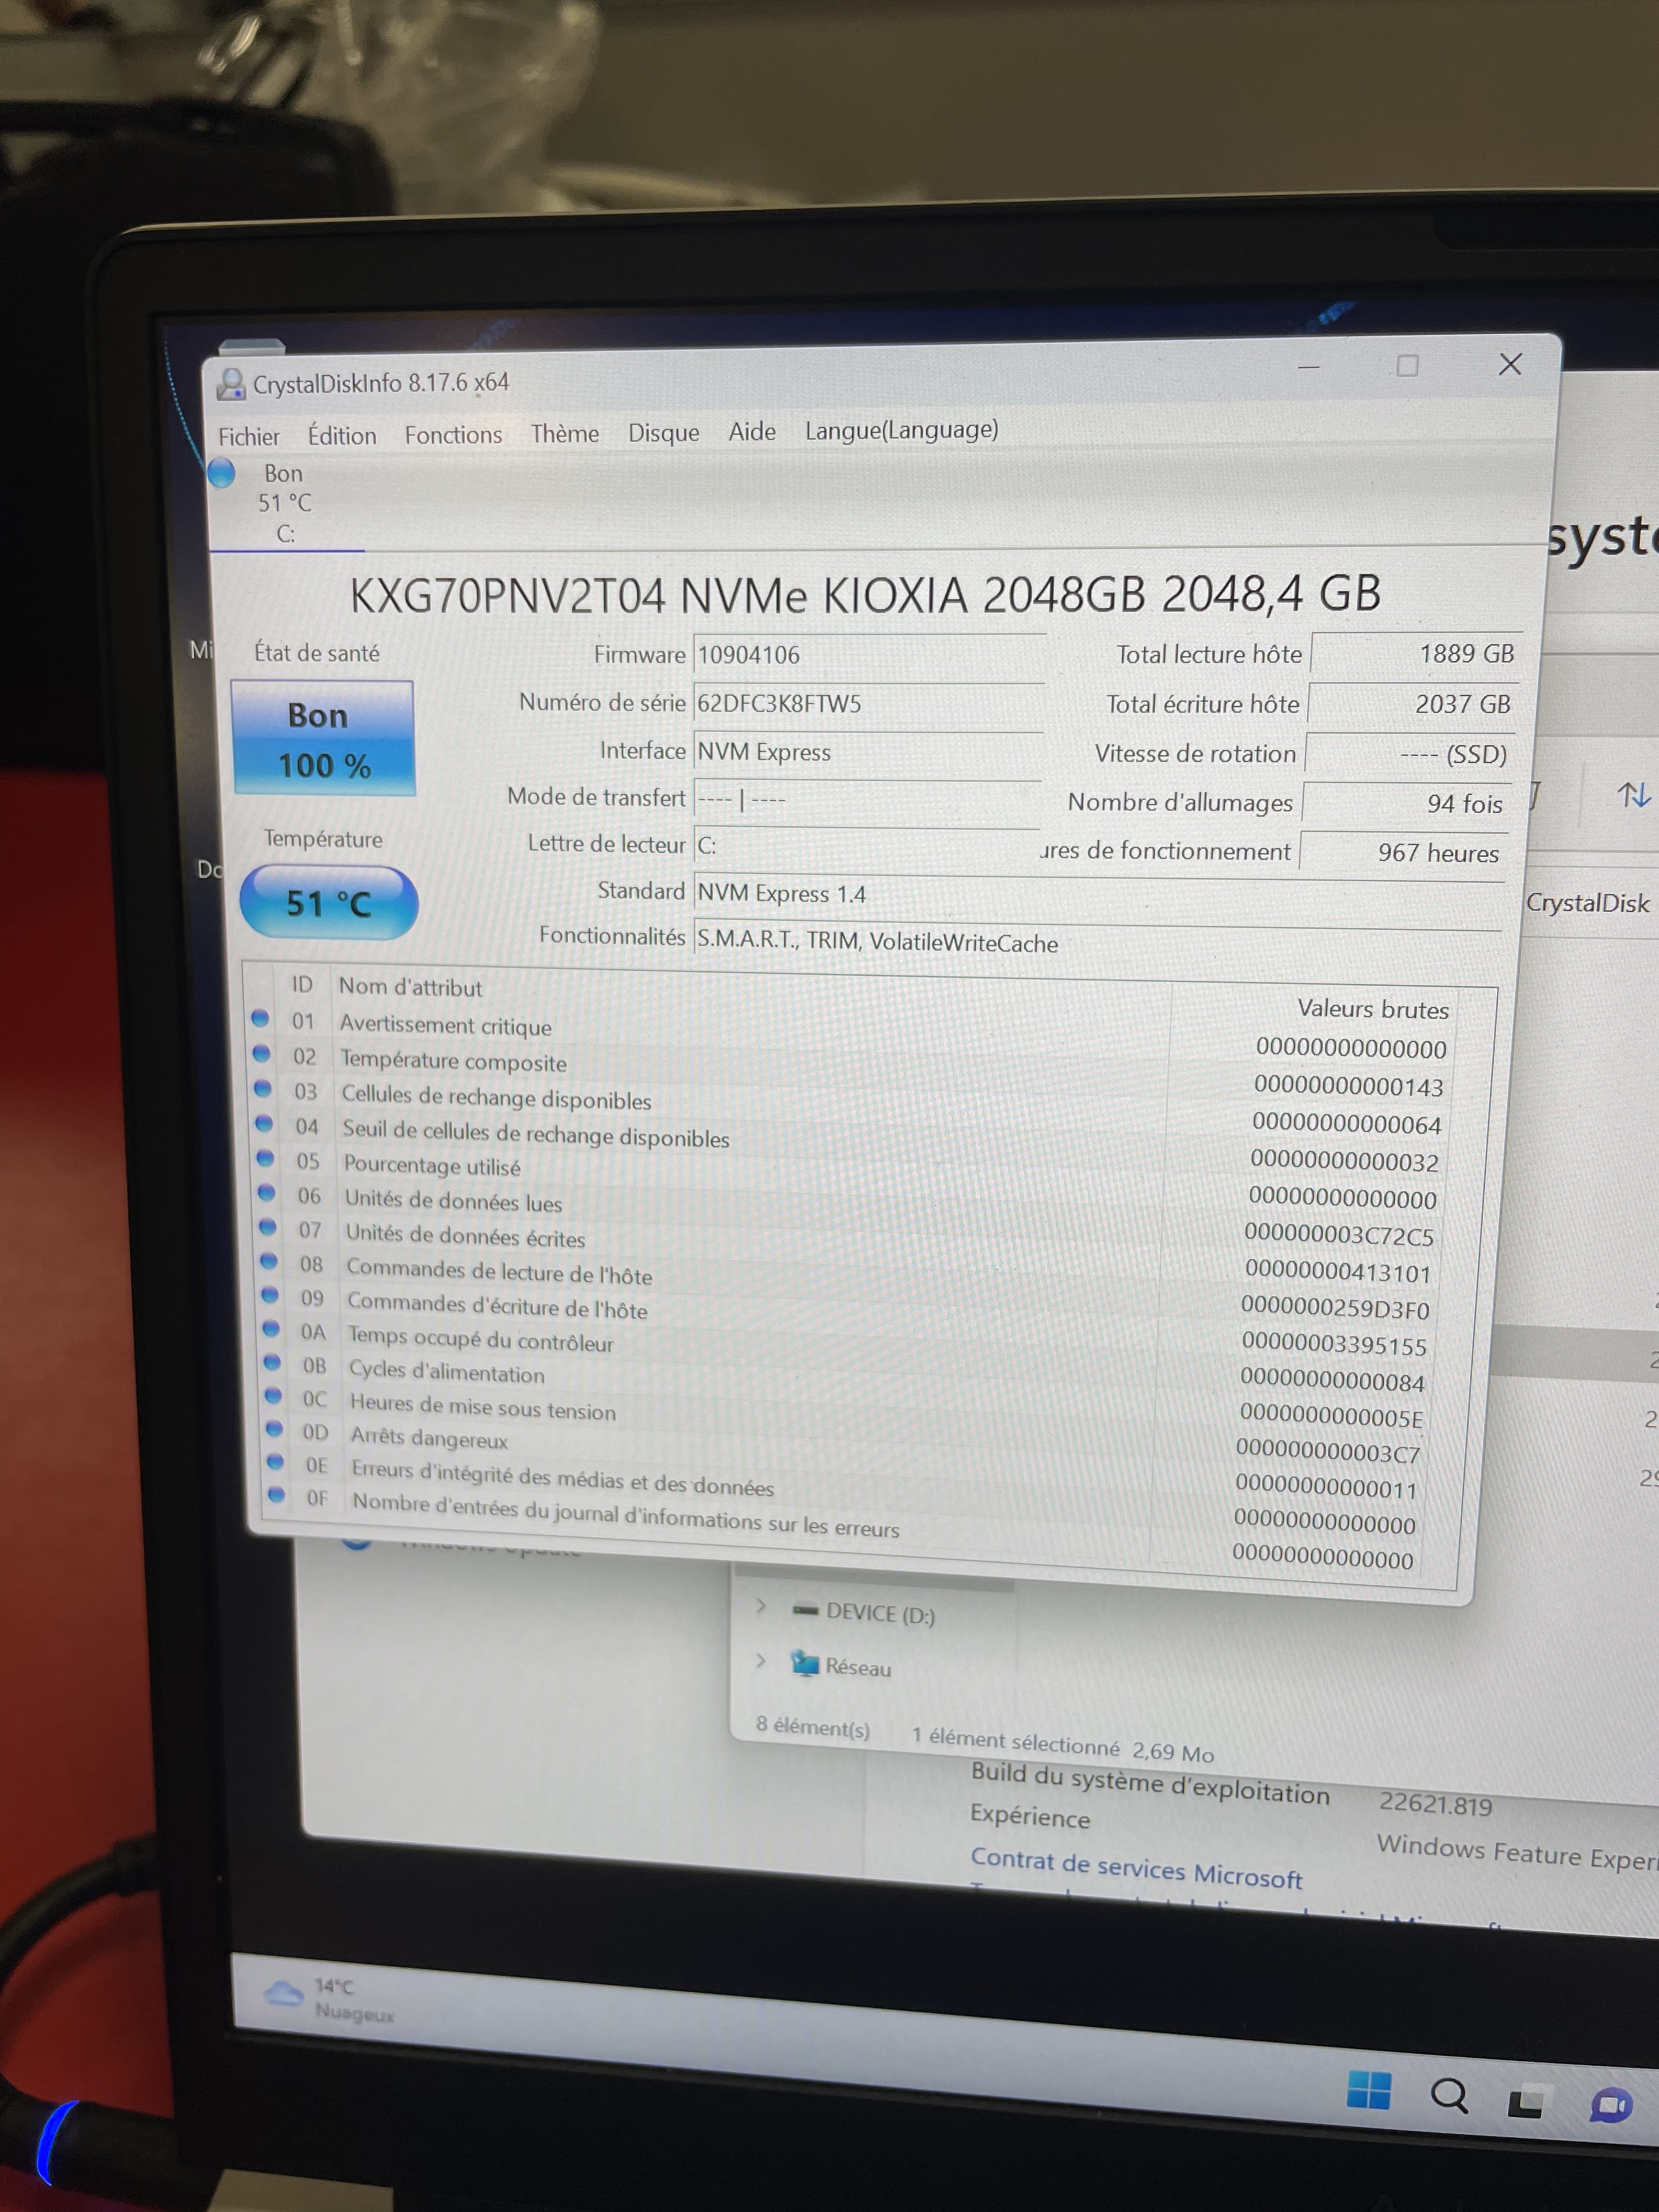Click the sort arrows icon in Explorer
The height and width of the screenshot is (2212, 1659).
(x=1634, y=796)
